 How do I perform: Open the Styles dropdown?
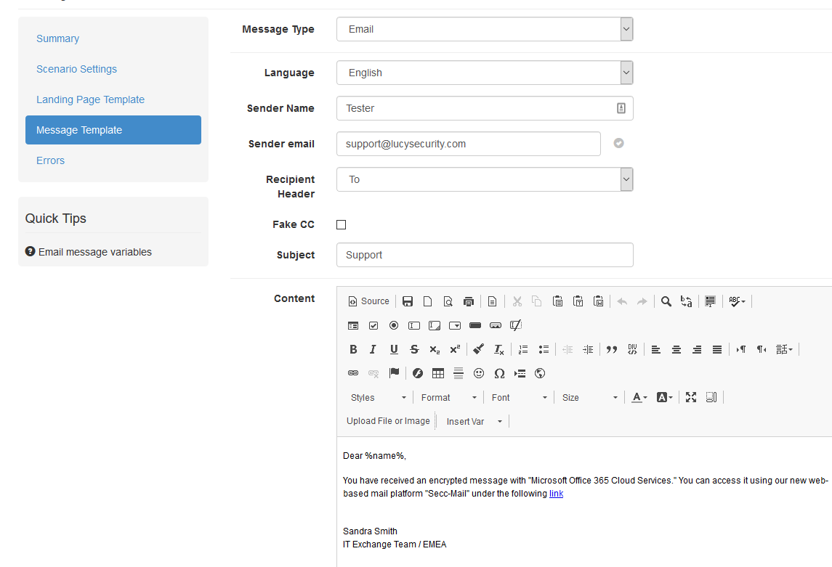click(x=379, y=397)
